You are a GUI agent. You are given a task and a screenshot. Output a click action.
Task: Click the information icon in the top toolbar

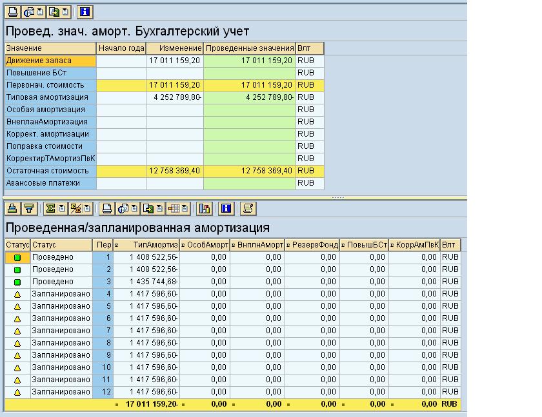[x=84, y=12]
